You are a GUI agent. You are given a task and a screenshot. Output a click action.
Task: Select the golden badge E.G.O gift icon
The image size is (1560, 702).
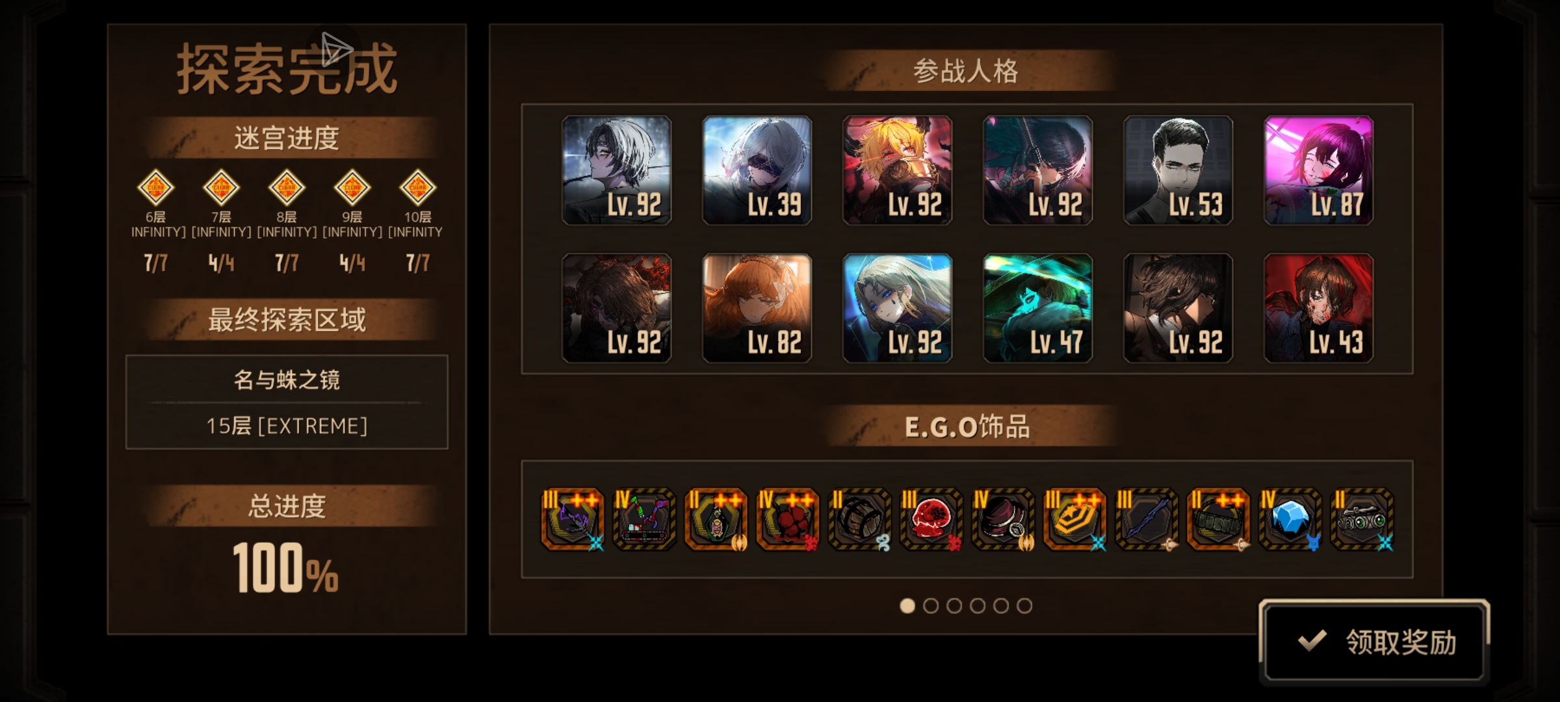point(1074,519)
